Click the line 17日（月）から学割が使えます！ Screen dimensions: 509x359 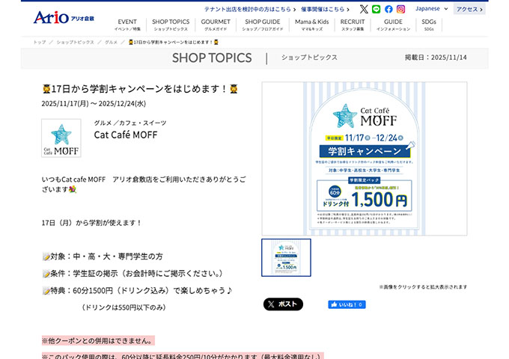(x=92, y=223)
